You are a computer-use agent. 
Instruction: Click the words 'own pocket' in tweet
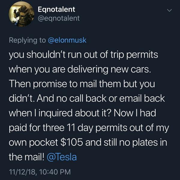[33, 143]
